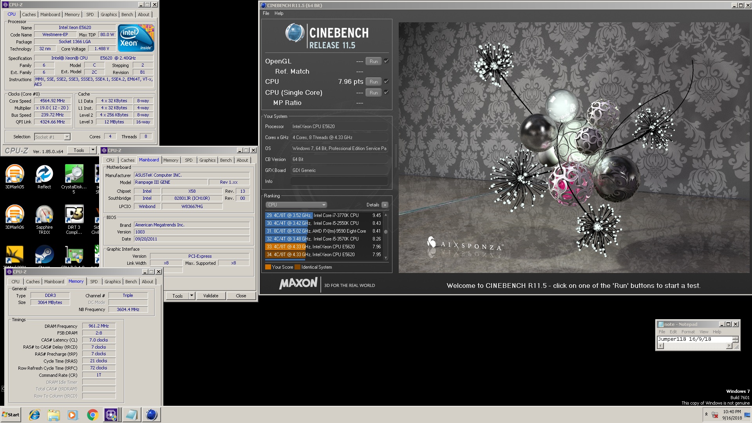This screenshot has width=752, height=423.
Task: Launch DiRT 3 Complete desktop shortcut
Action: (x=74, y=219)
